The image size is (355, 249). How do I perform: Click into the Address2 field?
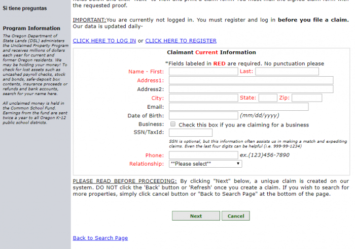coord(251,89)
